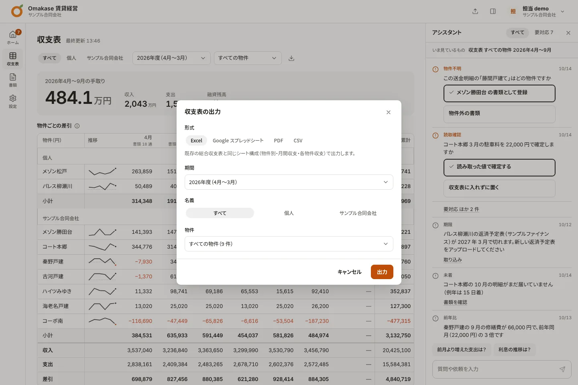Click the 出力 button
Viewport: 578px width, 385px height.
click(x=382, y=272)
